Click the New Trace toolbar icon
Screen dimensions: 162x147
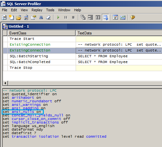pos(4,17)
